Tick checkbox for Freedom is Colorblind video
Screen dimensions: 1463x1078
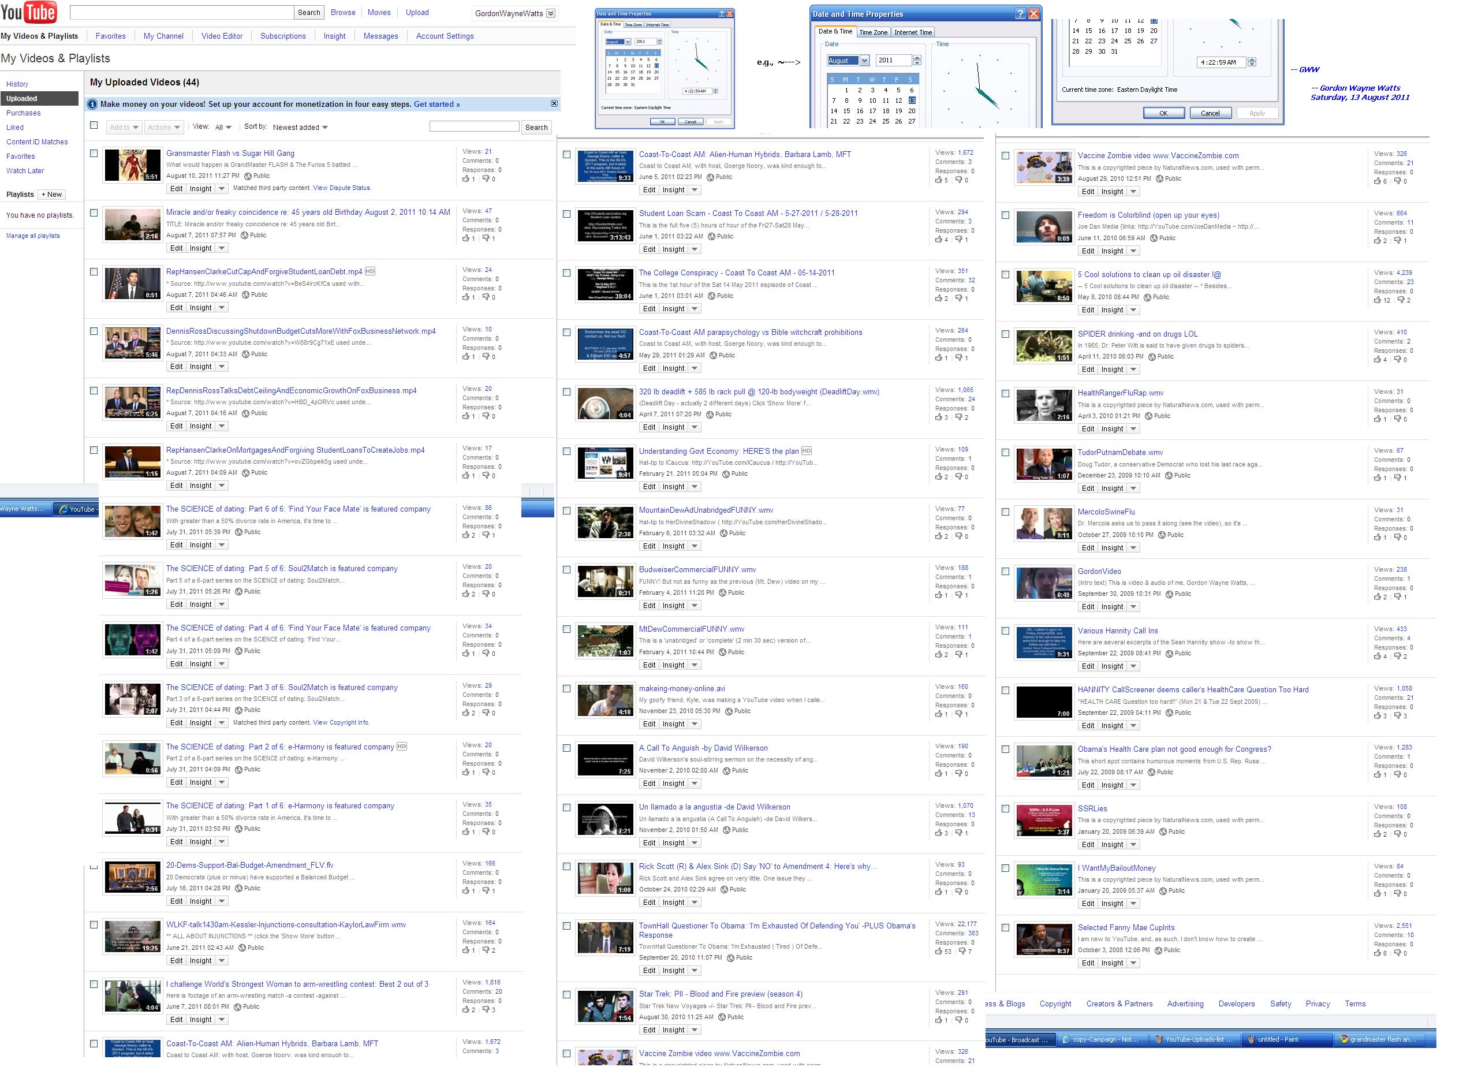(1006, 215)
